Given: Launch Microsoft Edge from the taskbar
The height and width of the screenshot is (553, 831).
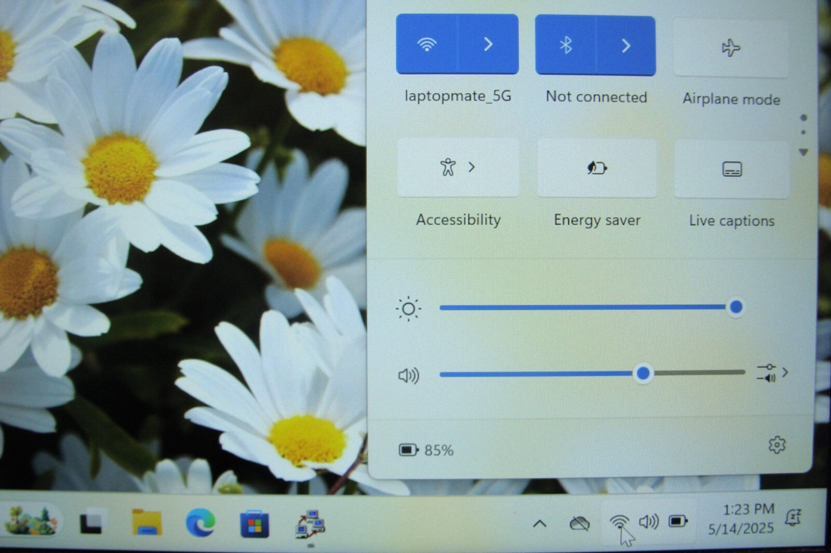Looking at the screenshot, I should point(200,523).
